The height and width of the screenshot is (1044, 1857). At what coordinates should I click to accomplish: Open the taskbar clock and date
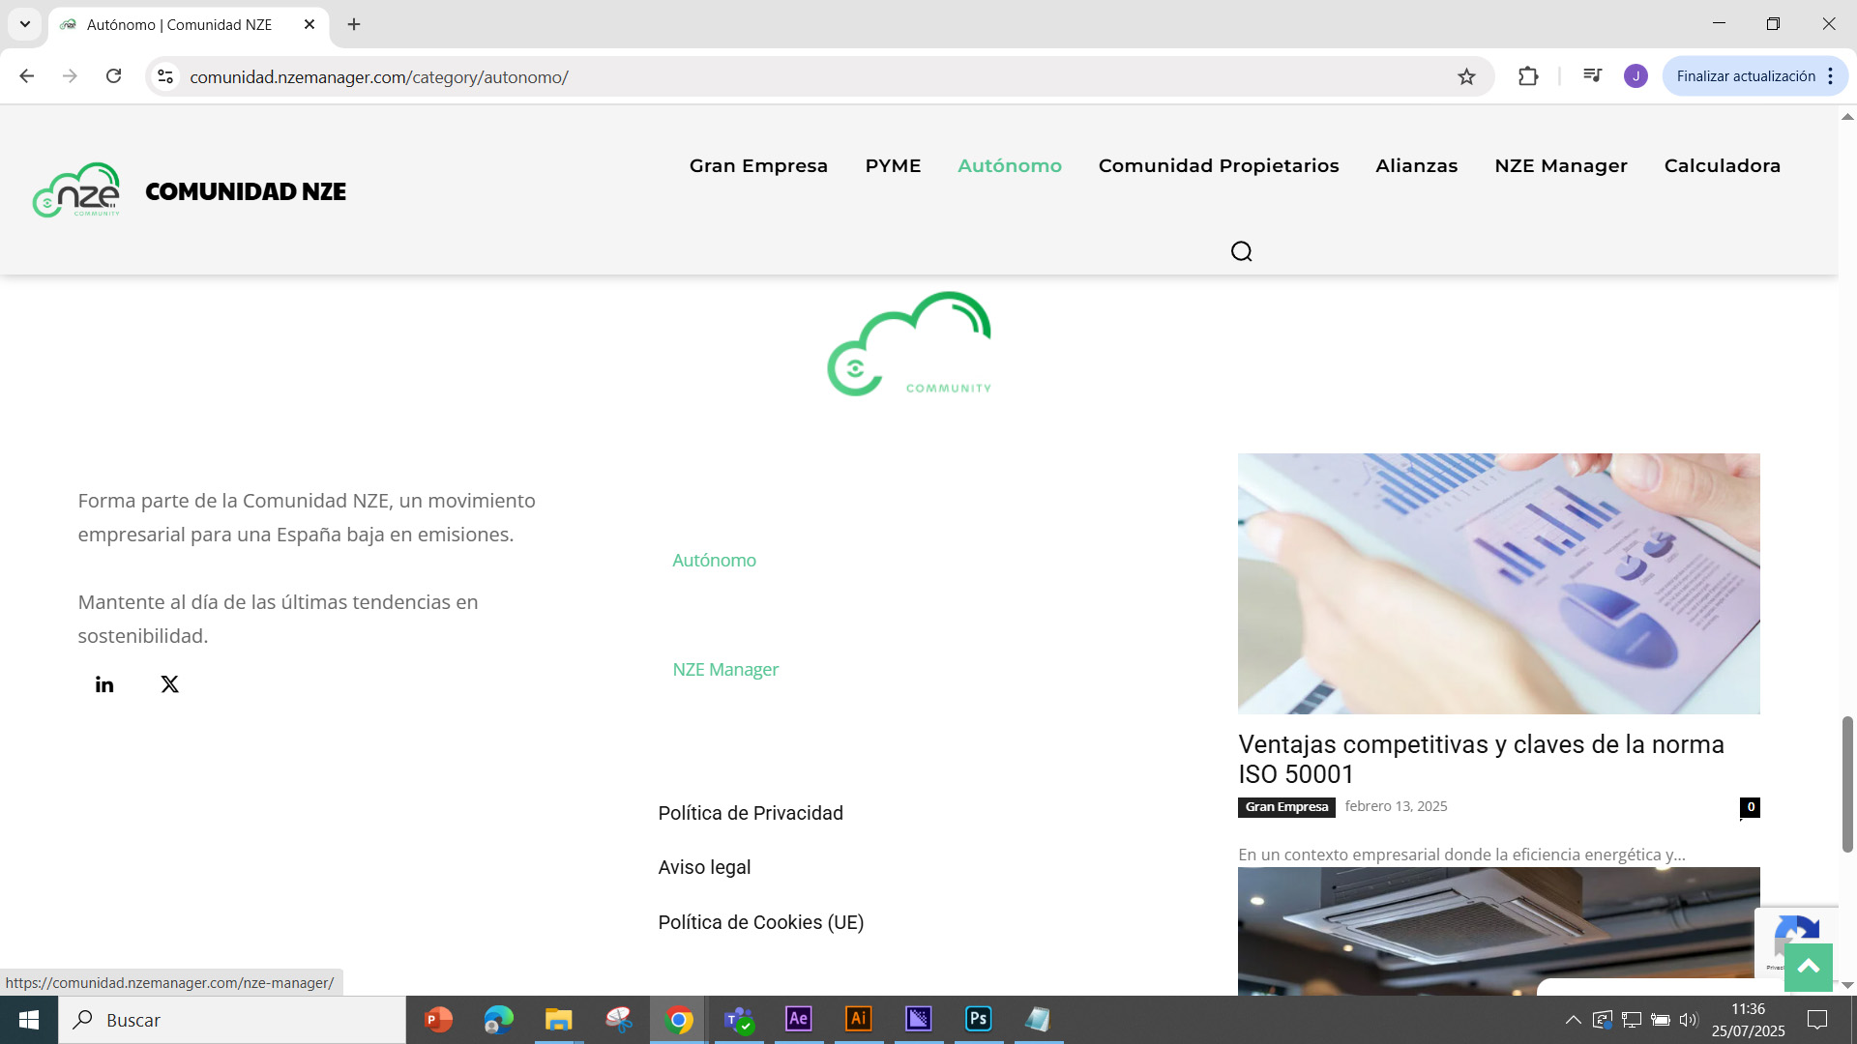point(1748,1020)
